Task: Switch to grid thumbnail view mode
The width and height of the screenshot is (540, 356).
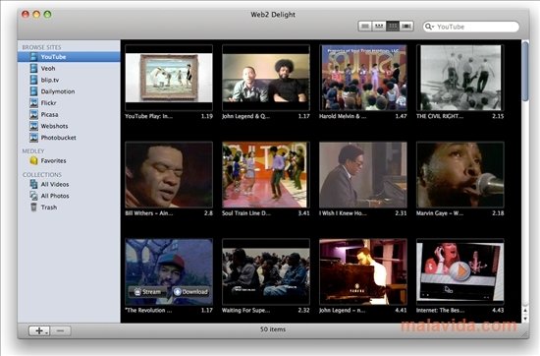Action: tap(393, 27)
